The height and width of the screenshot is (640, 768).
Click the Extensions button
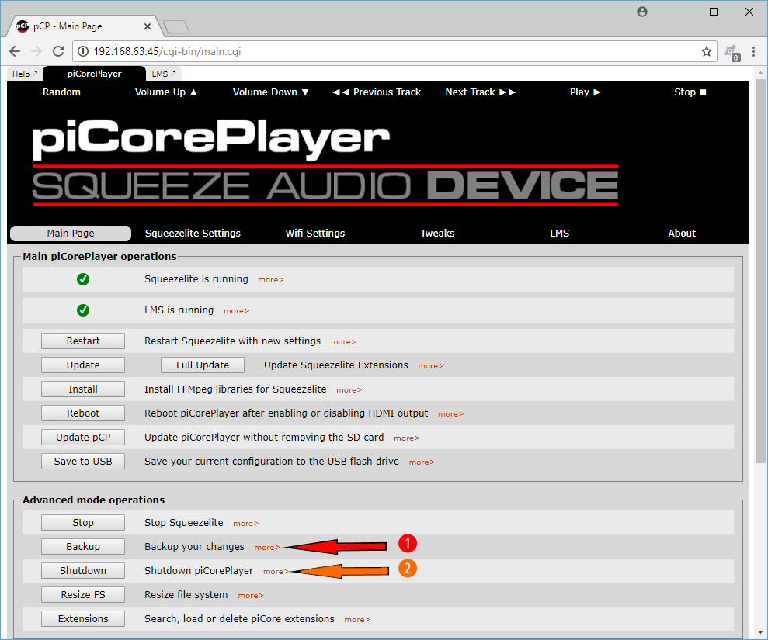point(83,618)
